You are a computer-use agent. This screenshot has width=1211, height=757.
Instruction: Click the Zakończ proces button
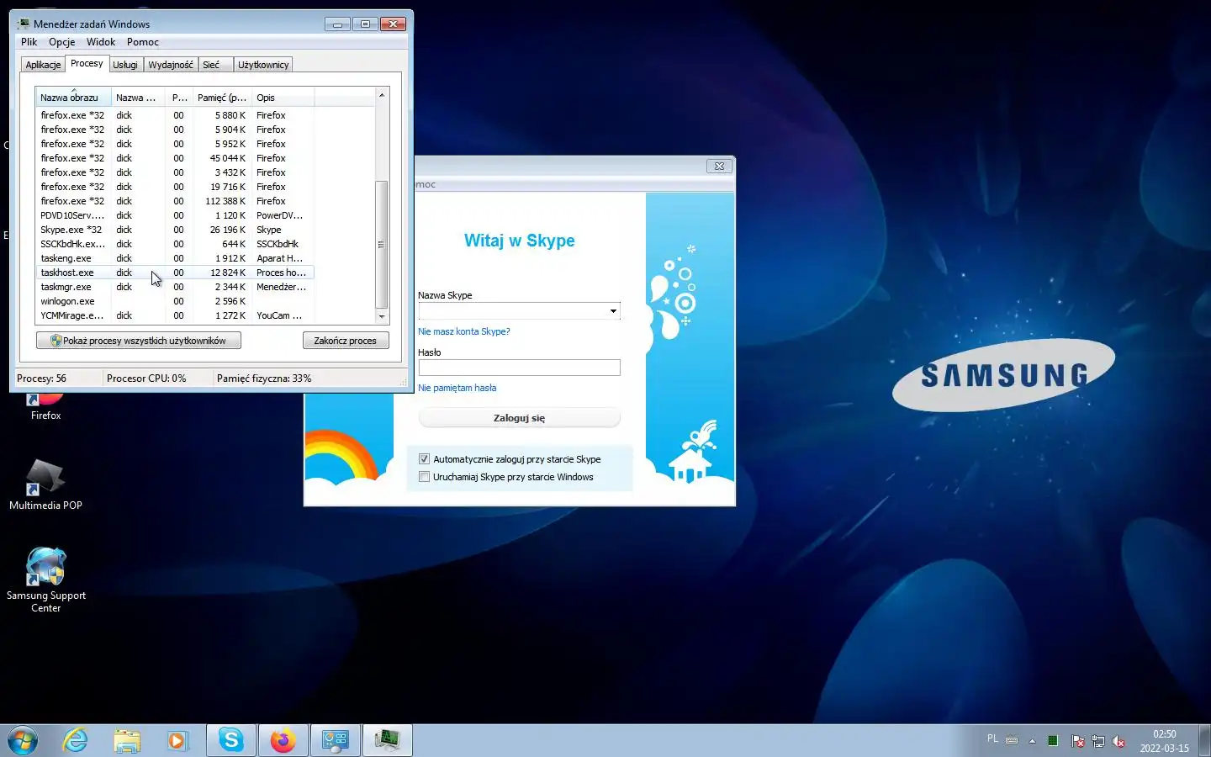pos(346,341)
